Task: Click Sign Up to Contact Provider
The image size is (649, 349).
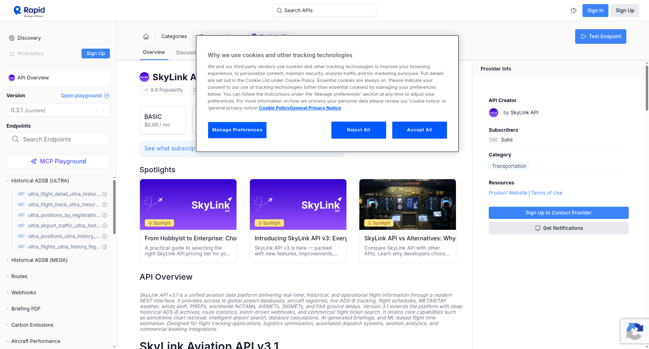Action: click(559, 213)
